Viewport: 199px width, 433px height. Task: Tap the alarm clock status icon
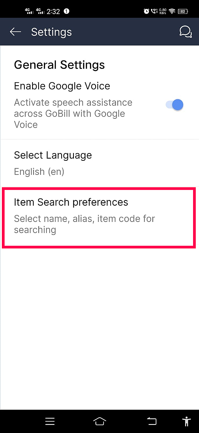pyautogui.click(x=146, y=11)
